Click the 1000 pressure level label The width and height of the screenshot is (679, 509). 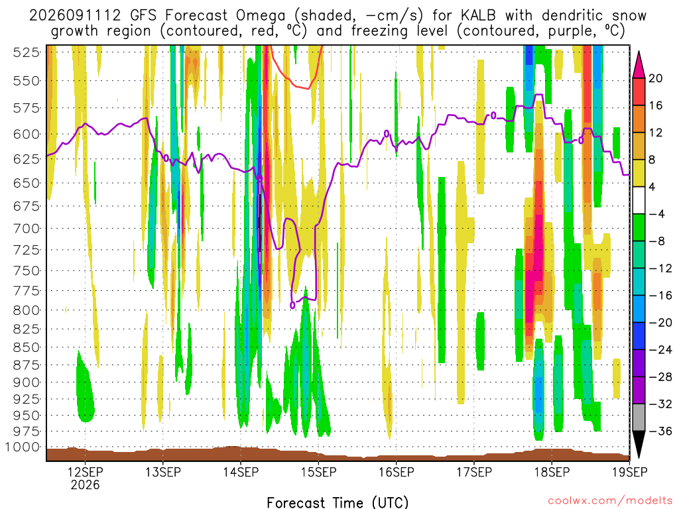23,447
